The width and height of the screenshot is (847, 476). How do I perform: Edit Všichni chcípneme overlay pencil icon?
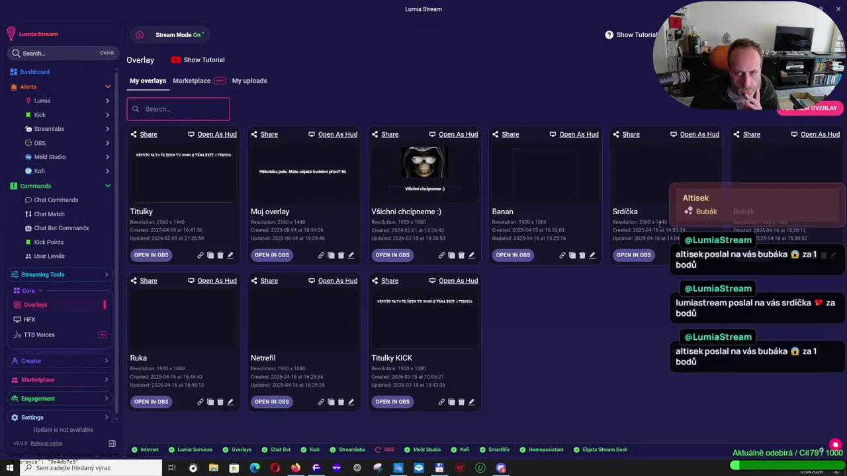[x=471, y=255]
